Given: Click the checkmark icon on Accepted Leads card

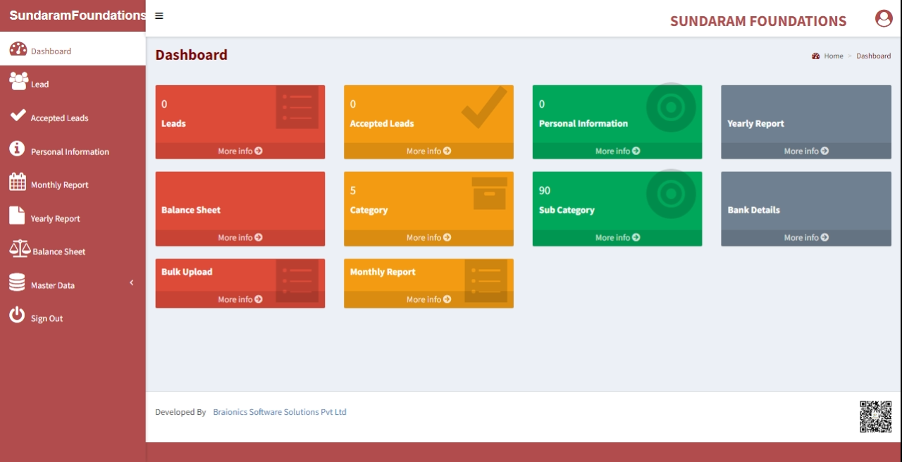Looking at the screenshot, I should point(484,107).
